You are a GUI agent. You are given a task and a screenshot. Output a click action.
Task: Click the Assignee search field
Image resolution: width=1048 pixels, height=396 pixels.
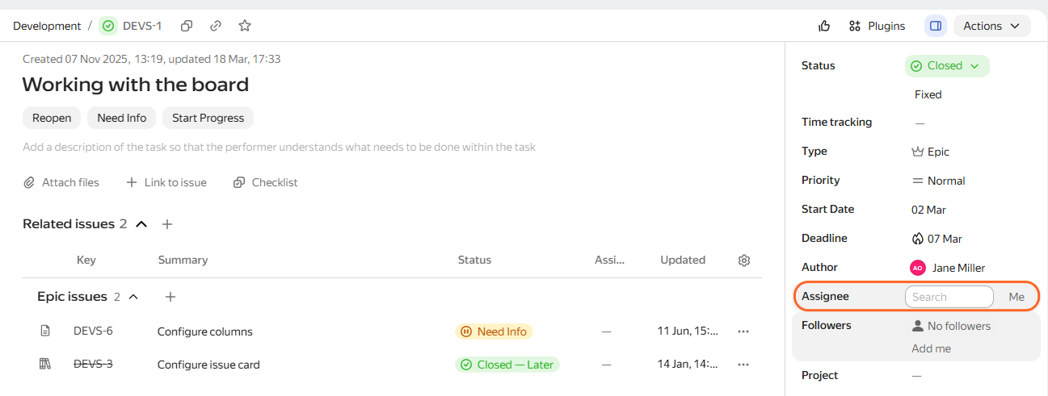tap(949, 297)
